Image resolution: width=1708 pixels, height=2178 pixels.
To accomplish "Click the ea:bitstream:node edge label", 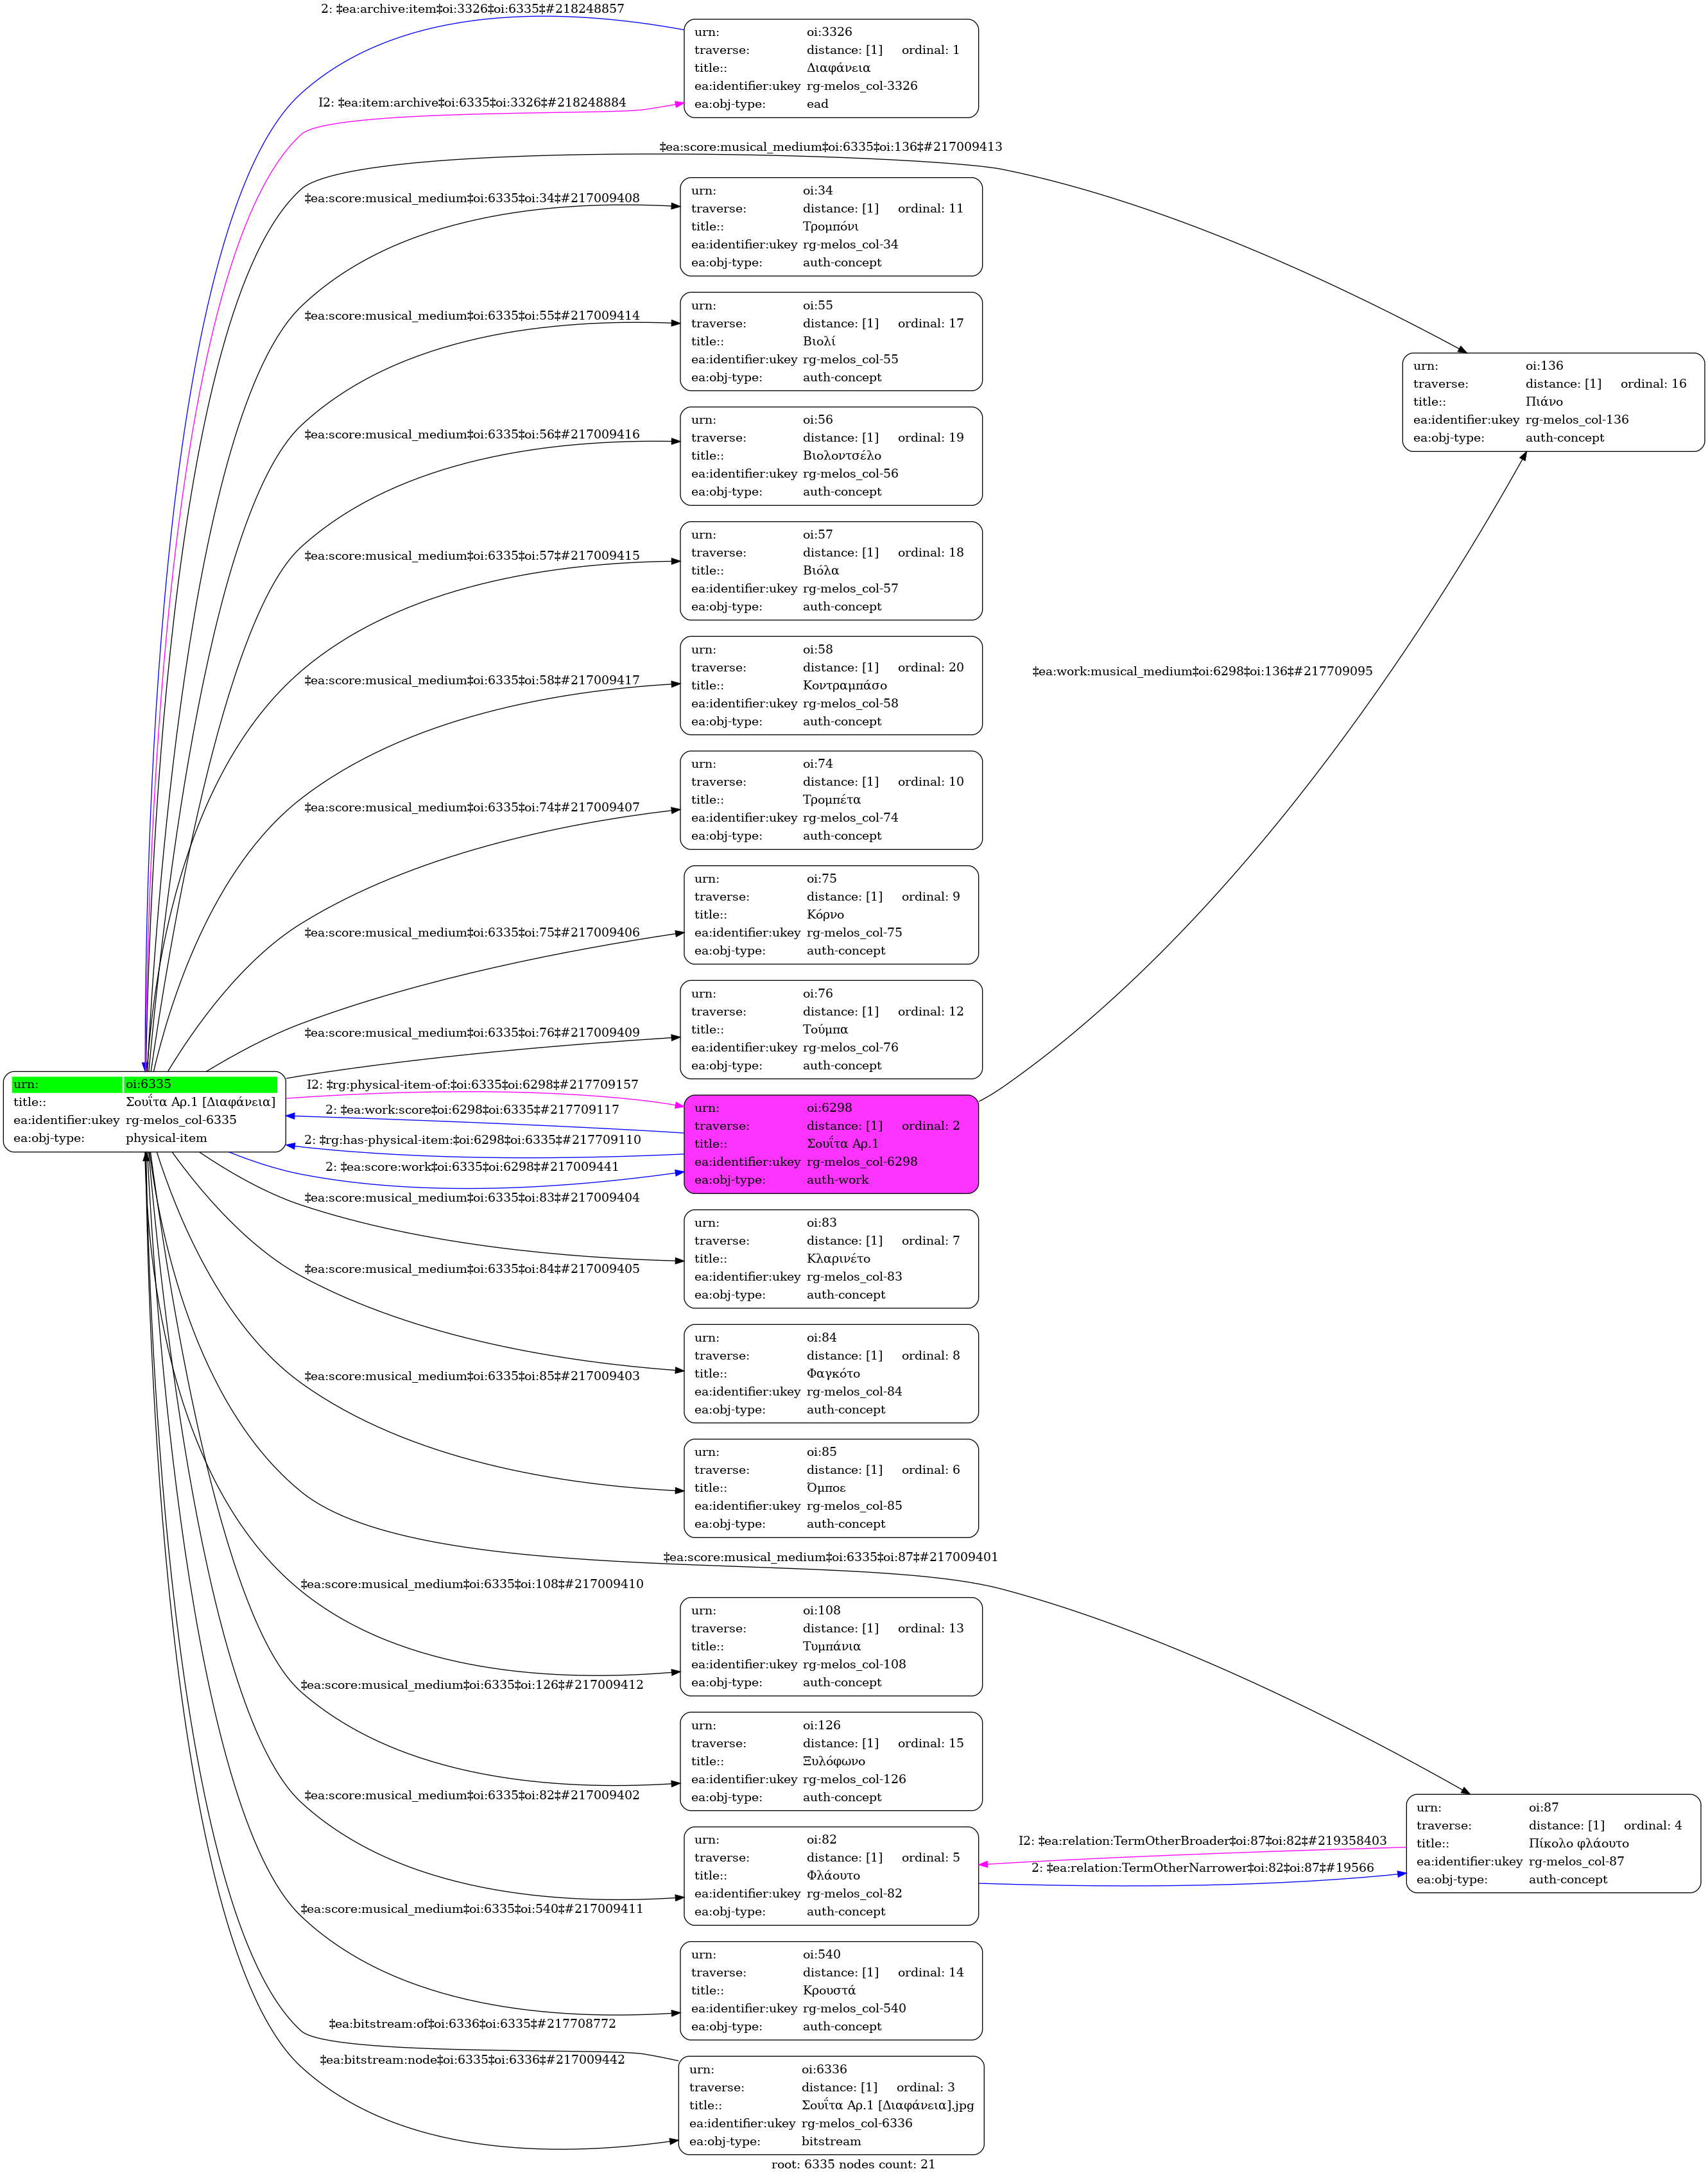I will (472, 2059).
